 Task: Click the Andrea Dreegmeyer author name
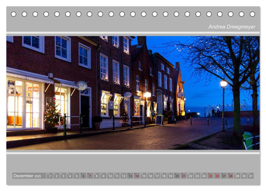coord(232,27)
